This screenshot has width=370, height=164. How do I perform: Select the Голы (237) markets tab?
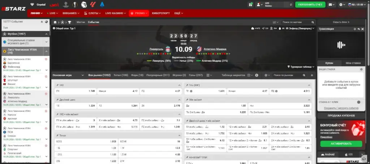(x=195, y=75)
